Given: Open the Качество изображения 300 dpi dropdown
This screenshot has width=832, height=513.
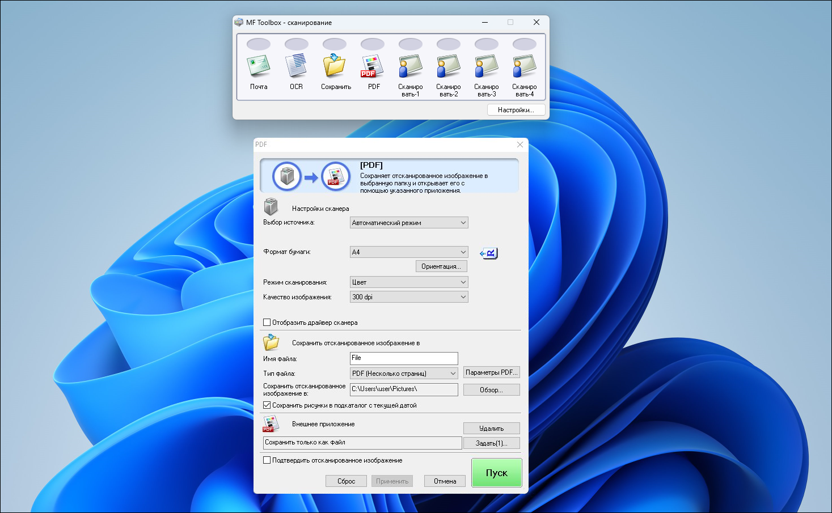Looking at the screenshot, I should [x=409, y=297].
